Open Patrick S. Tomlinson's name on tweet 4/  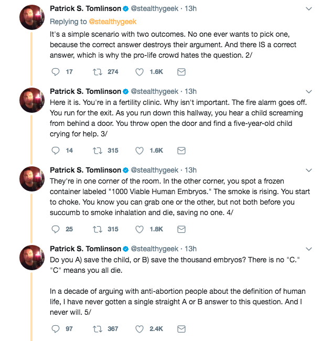pos(85,170)
